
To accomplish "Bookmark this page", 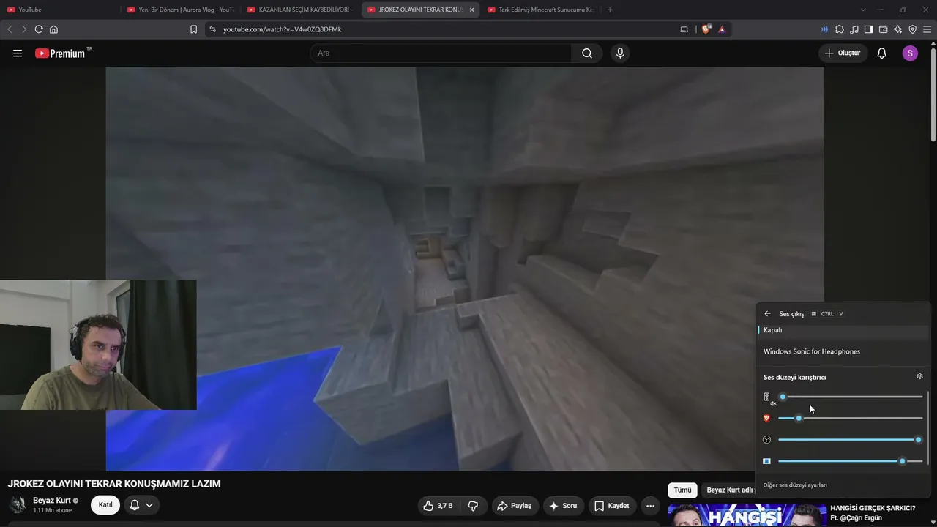I will (193, 29).
